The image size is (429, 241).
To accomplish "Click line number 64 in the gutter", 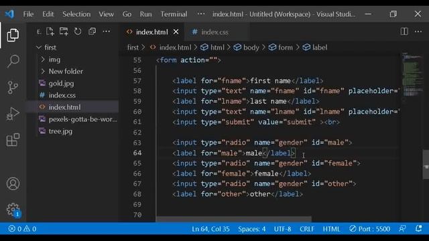I will (x=137, y=153).
